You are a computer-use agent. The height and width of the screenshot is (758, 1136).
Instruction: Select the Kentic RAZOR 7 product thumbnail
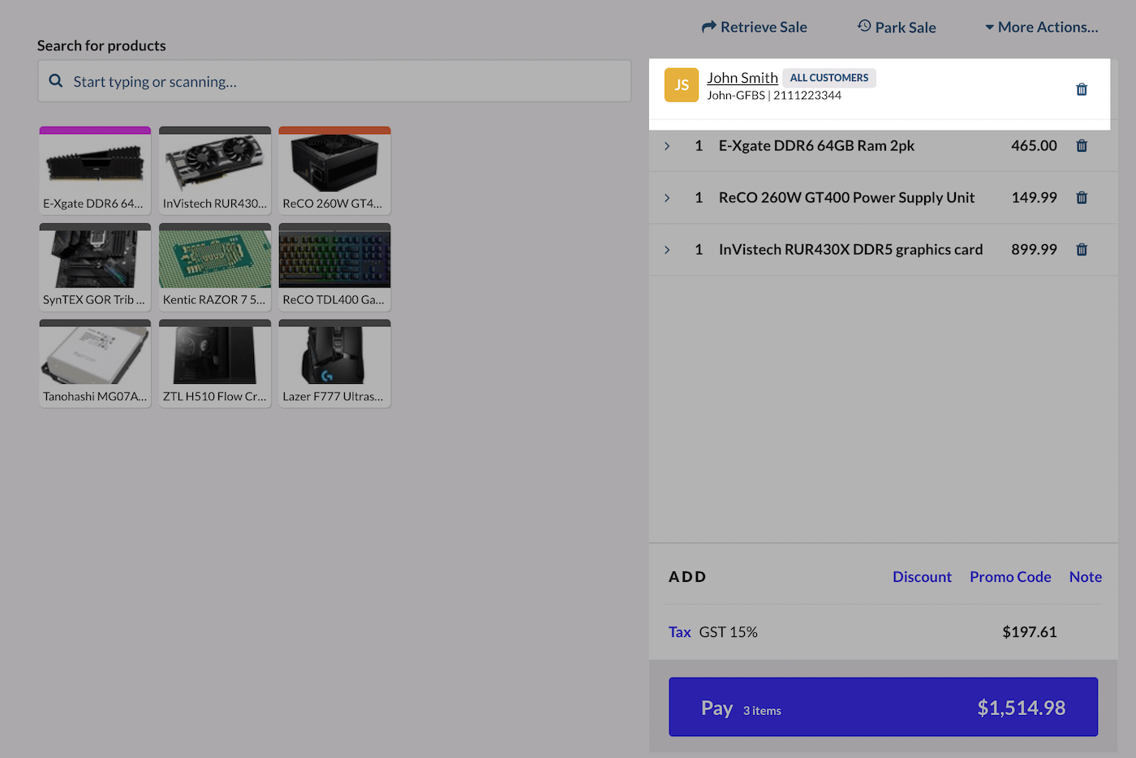click(x=214, y=266)
